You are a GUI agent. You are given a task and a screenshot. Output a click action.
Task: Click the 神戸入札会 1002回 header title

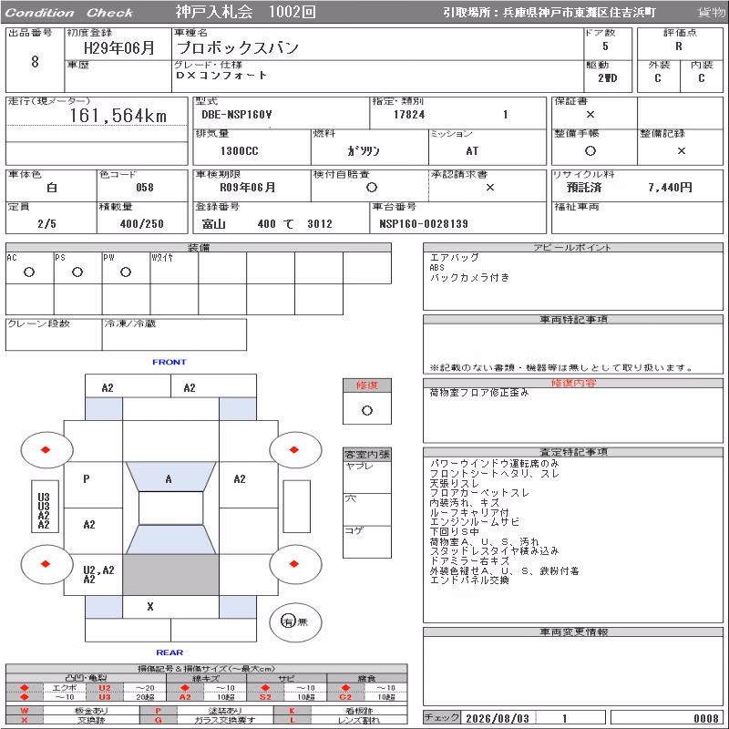point(245,12)
